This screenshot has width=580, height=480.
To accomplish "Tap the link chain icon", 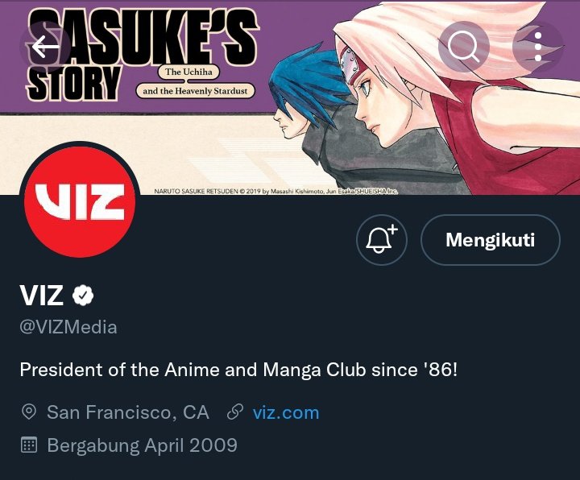I will (x=235, y=412).
